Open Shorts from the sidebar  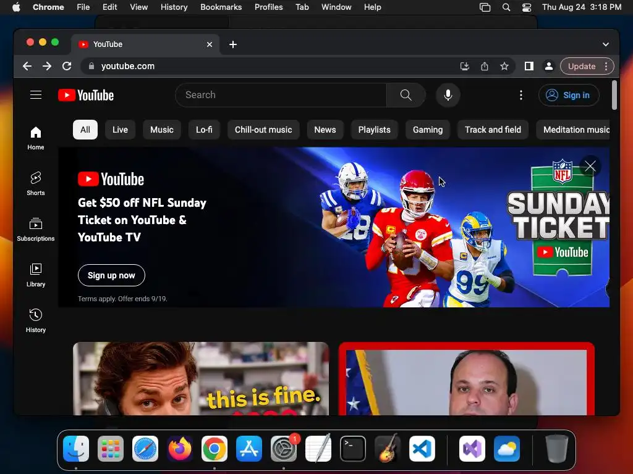click(35, 184)
